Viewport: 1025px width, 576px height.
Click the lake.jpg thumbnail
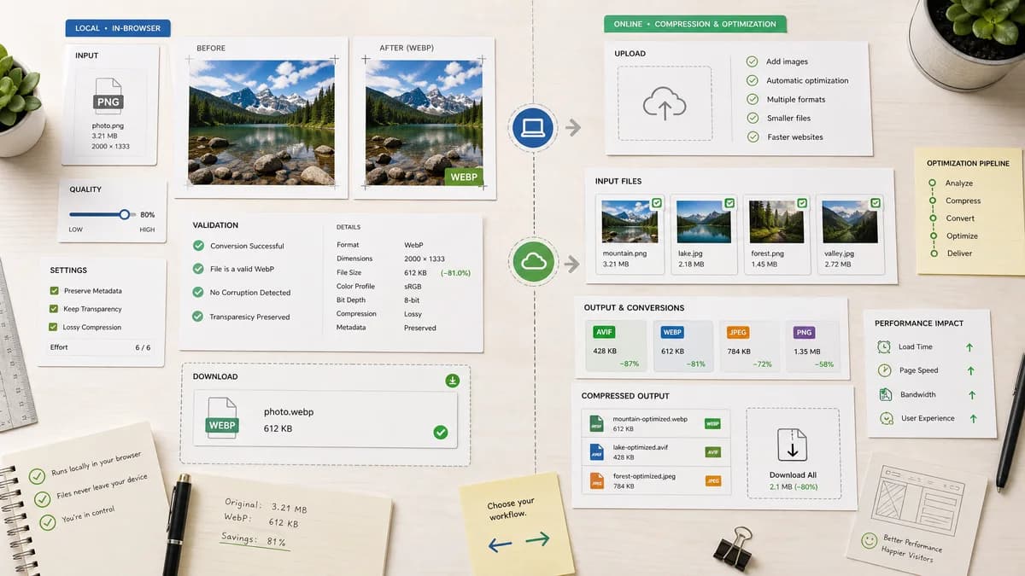704,222
